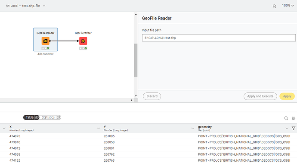Open the workflow dropdown chevron next to test_shp_file
This screenshot has height=163, width=297.
click(44, 6)
